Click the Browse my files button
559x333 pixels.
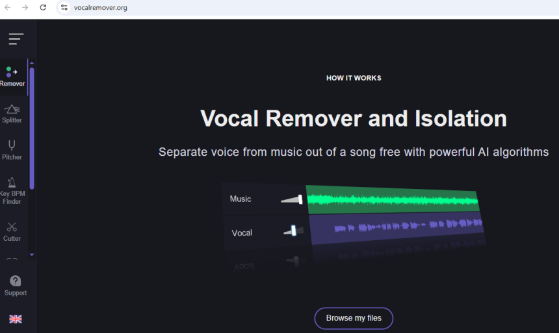[x=354, y=318]
